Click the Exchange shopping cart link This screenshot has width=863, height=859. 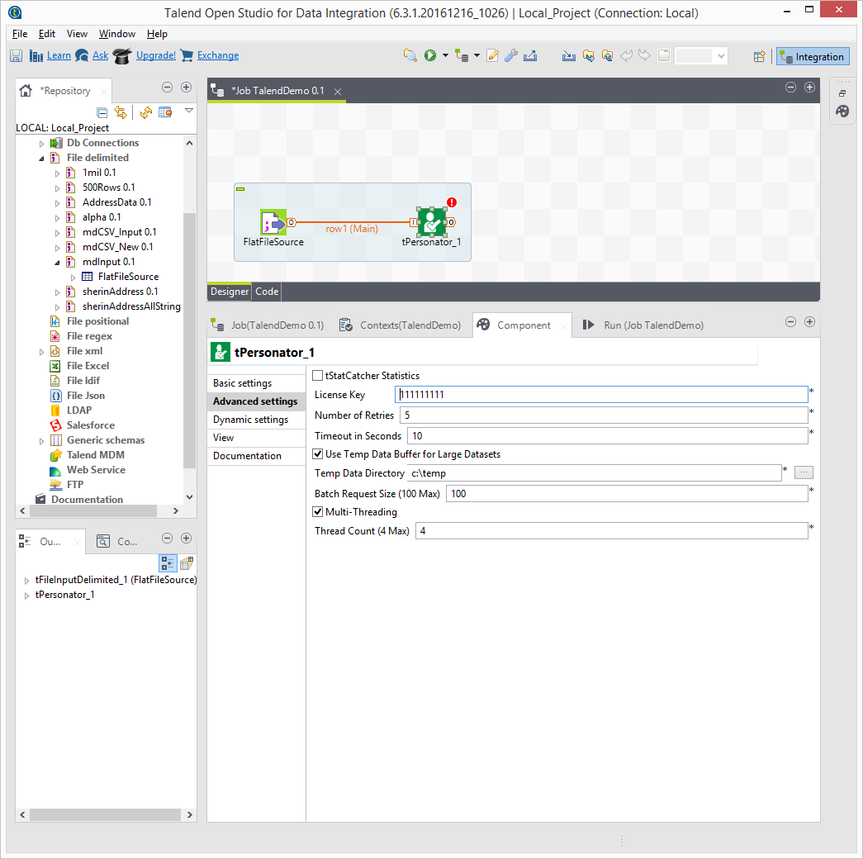(210, 56)
